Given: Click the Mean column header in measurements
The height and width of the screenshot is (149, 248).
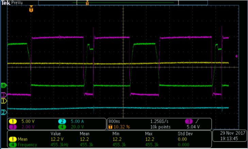Looking at the screenshot, I should 85,134.
